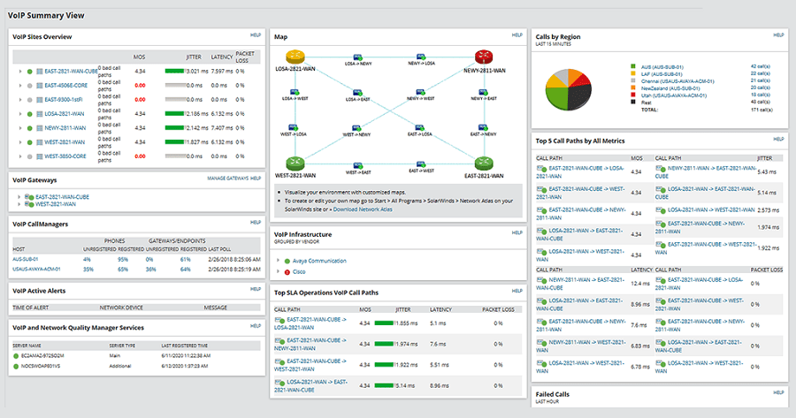Click the green AUS legend color swatch
Viewport: 796px width, 418px height.
tap(631, 66)
